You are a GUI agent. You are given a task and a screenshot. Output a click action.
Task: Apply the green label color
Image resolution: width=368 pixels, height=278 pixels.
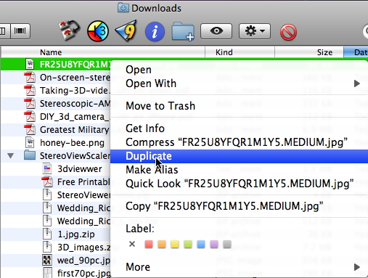coord(188,244)
